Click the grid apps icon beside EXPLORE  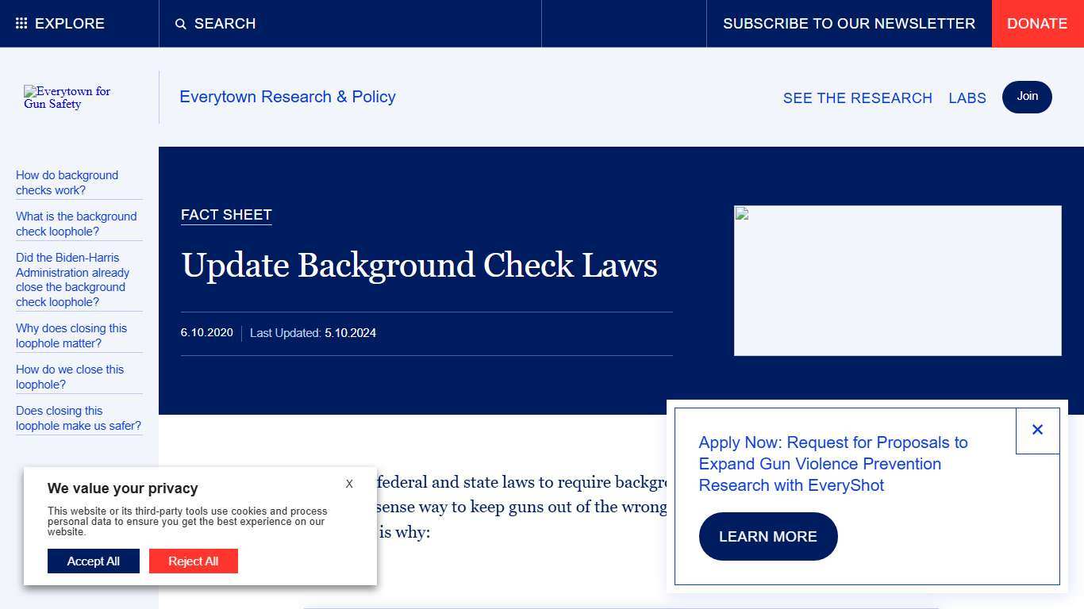click(21, 23)
